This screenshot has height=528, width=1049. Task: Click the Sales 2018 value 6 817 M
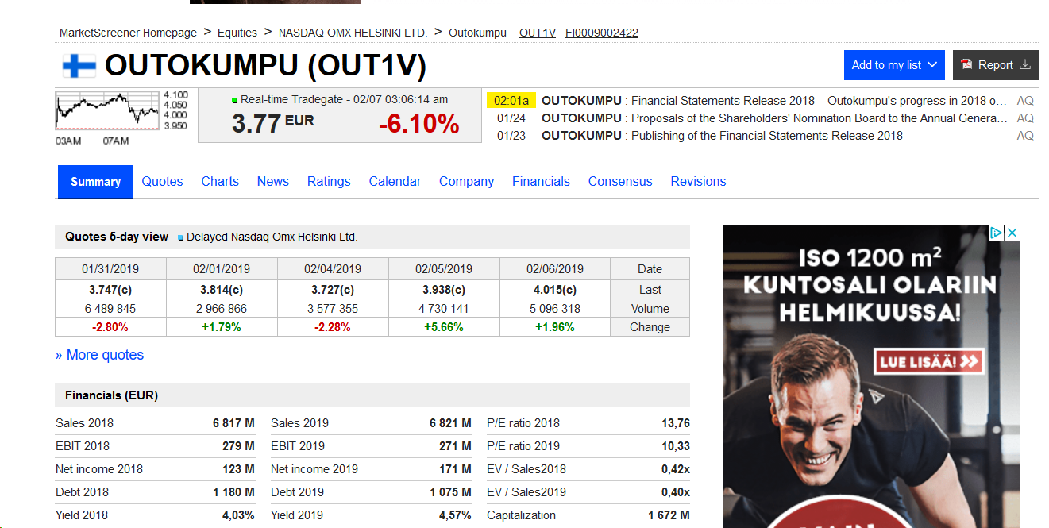pos(233,423)
